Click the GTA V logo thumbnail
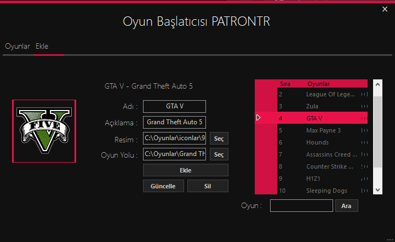This screenshot has height=242, width=395. coord(44,131)
